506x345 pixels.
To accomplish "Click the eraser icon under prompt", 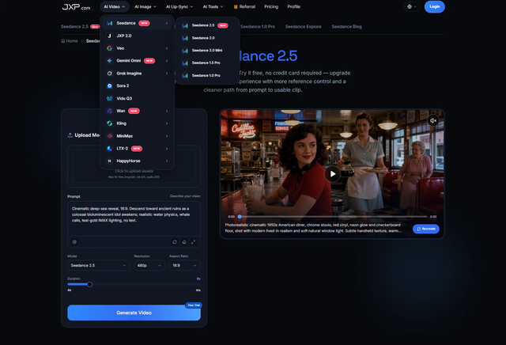I will coord(184,242).
